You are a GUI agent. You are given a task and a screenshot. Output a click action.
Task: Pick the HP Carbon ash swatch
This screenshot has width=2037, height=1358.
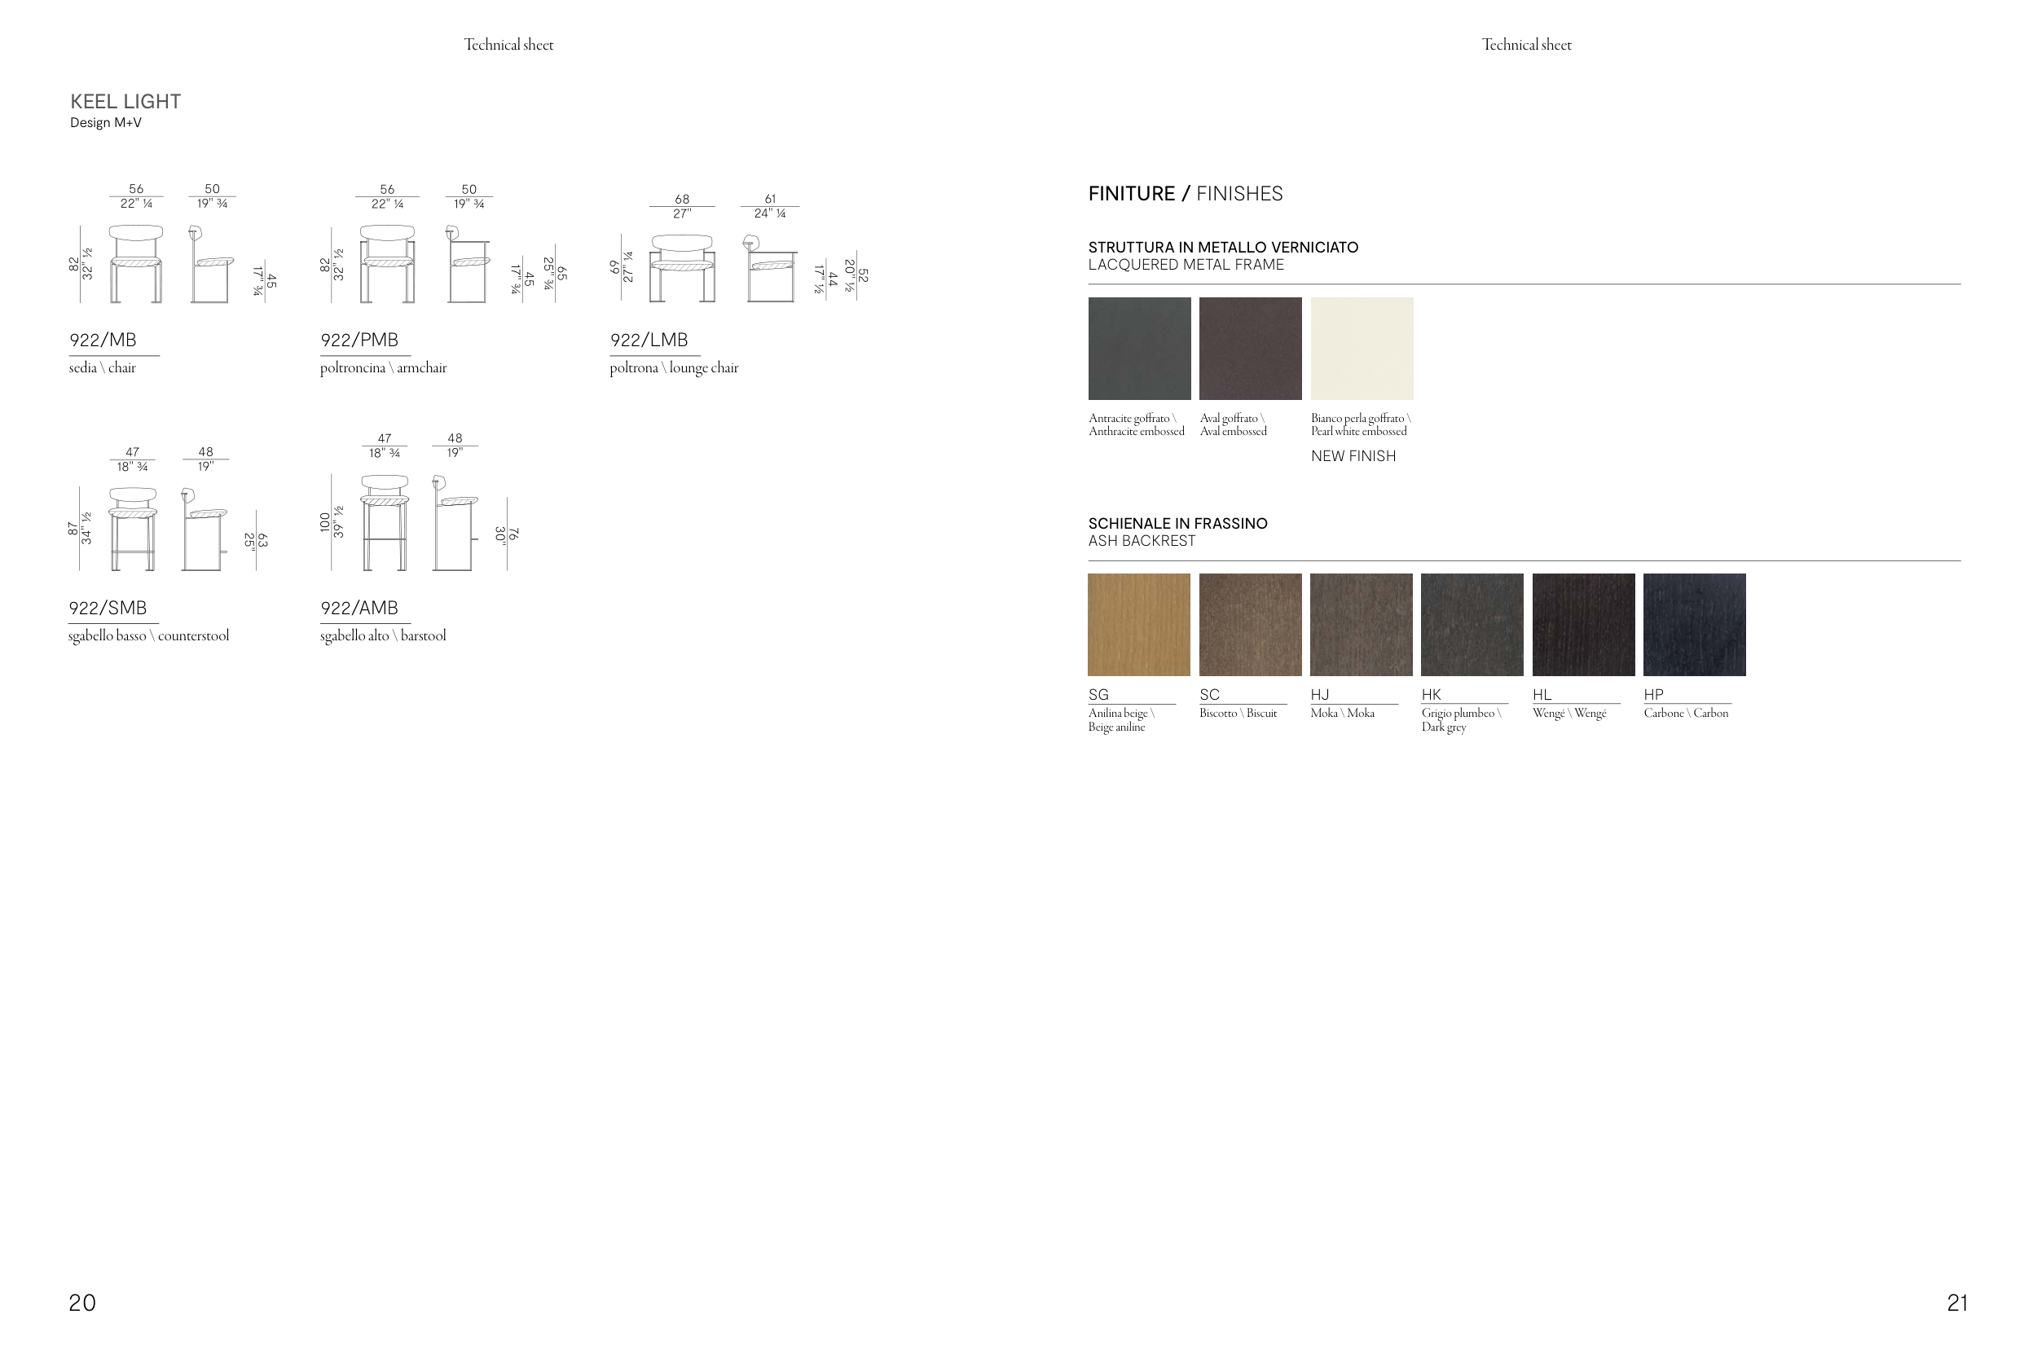tap(1694, 625)
